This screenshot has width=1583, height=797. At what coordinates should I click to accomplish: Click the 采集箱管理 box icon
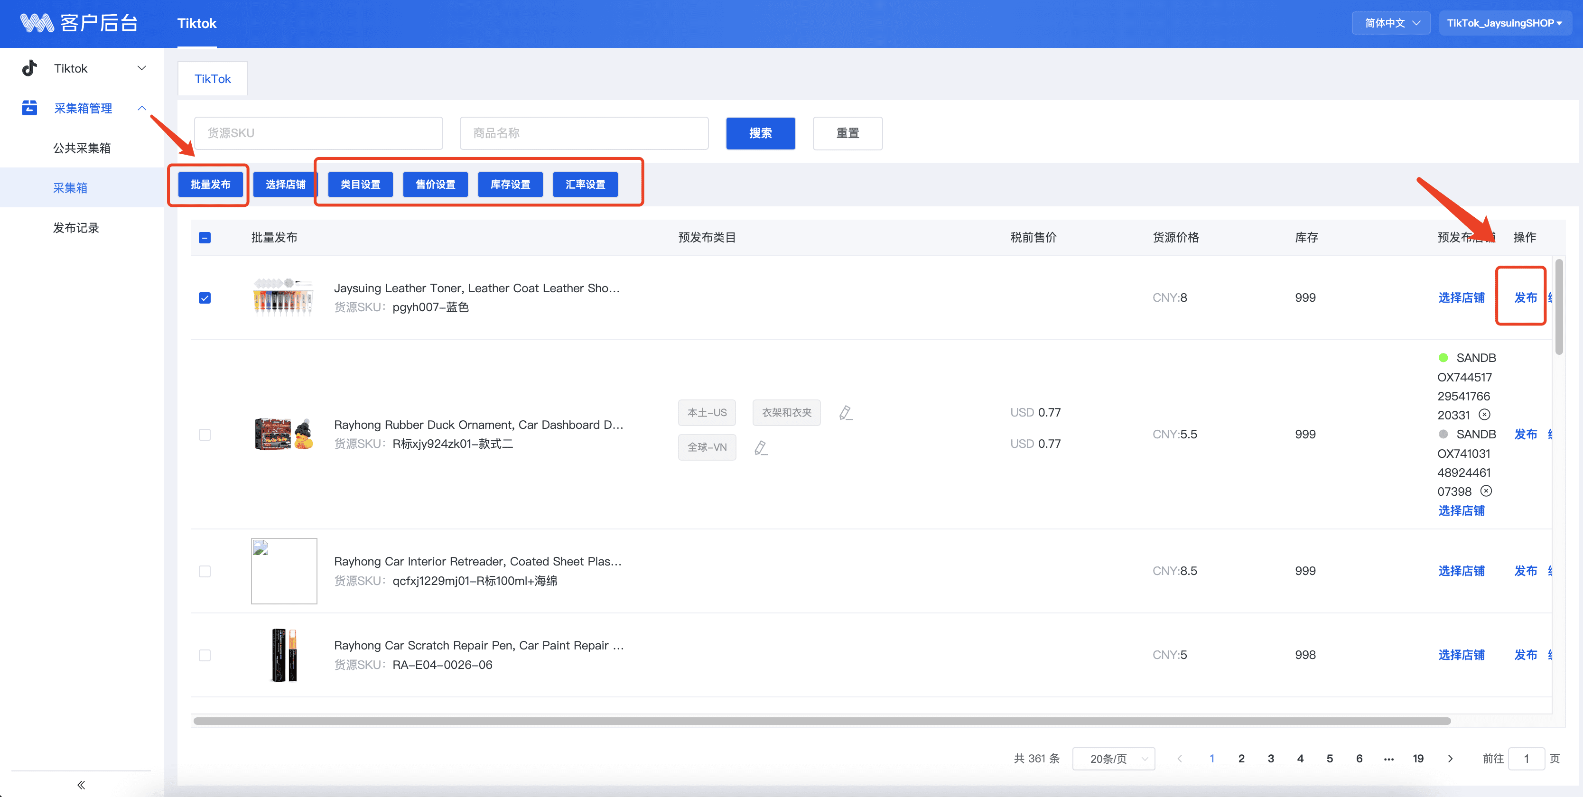click(x=29, y=108)
